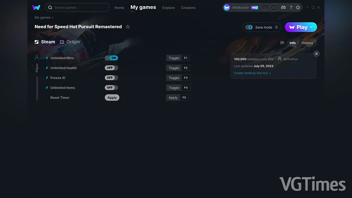Viewport: 352px width, 198px height.
Task: Enable the Freeze AI toggle
Action: click(111, 78)
